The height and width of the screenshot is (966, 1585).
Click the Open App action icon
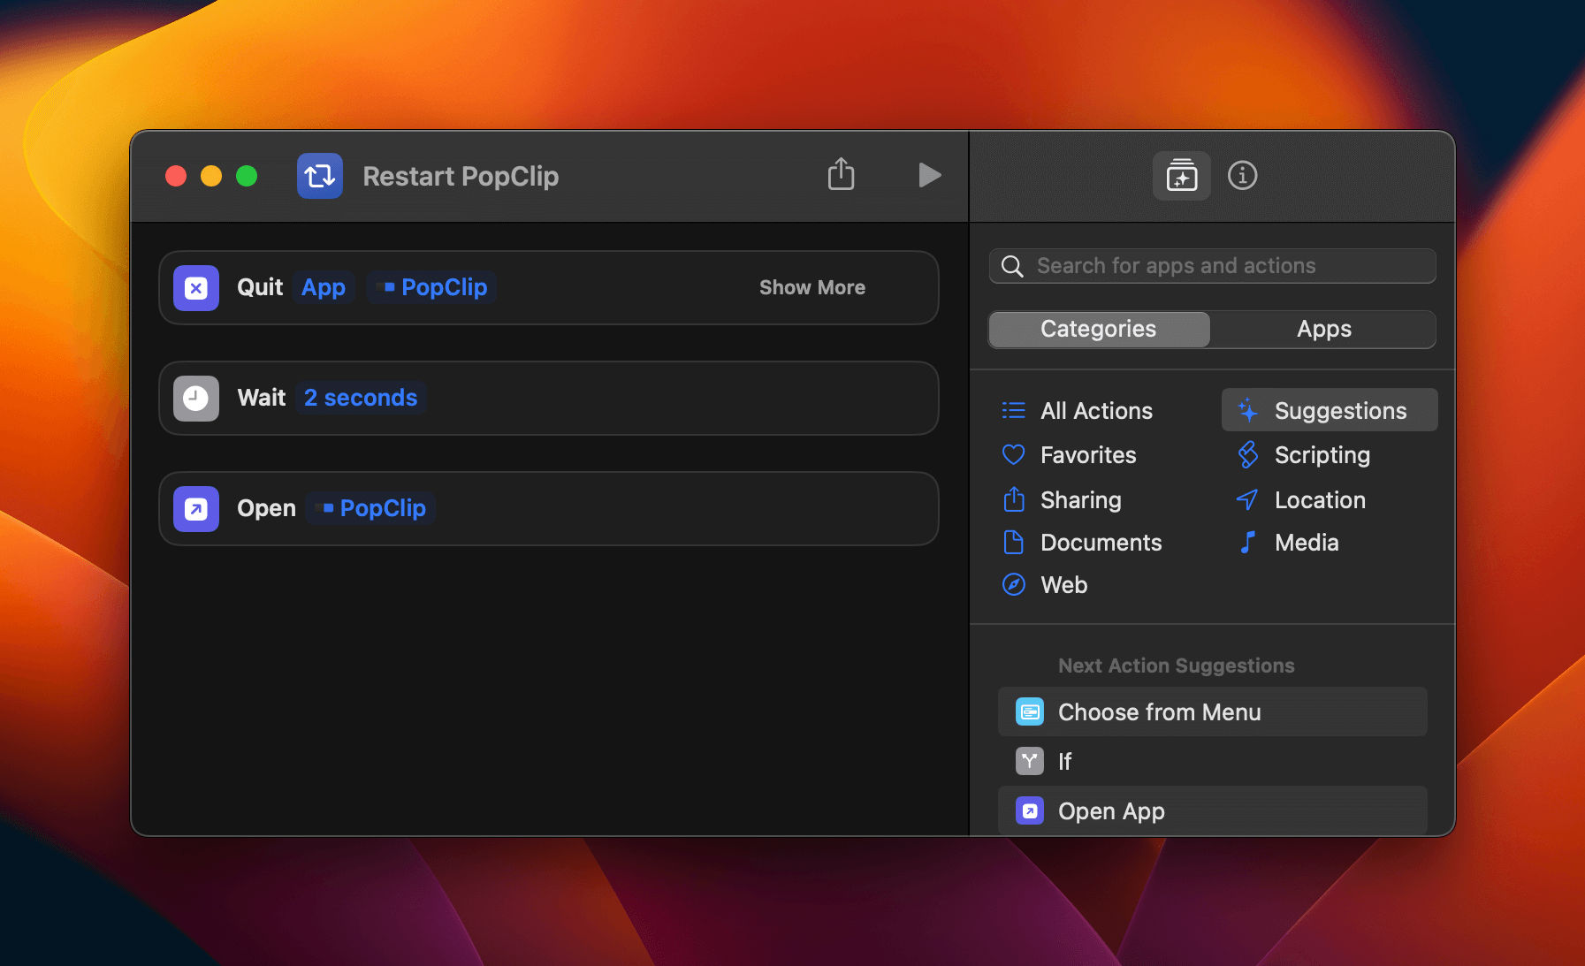click(x=196, y=509)
